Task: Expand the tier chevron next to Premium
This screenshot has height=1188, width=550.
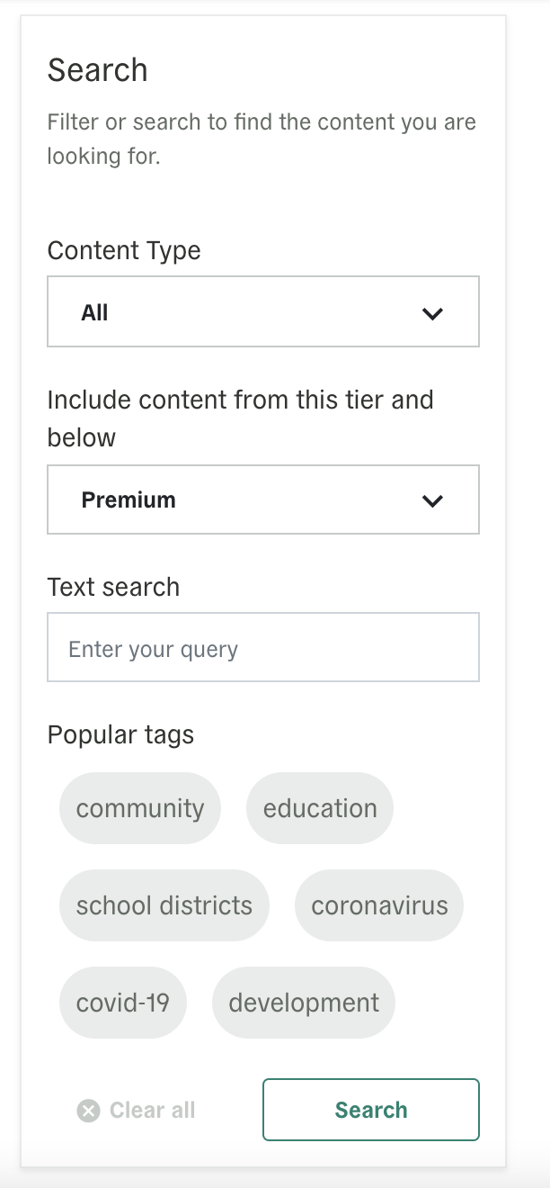Action: [433, 500]
